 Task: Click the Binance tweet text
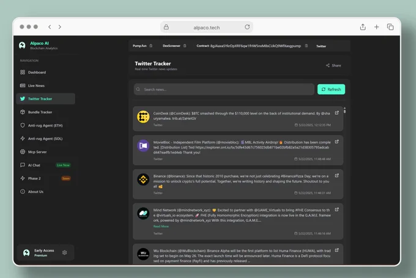pos(241,181)
